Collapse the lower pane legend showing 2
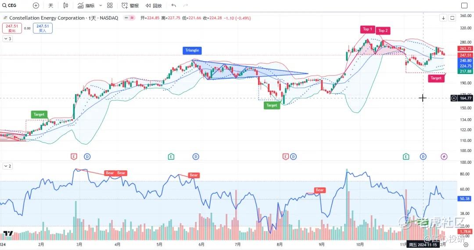Viewport: 474px width, 250px height. (x=8, y=166)
